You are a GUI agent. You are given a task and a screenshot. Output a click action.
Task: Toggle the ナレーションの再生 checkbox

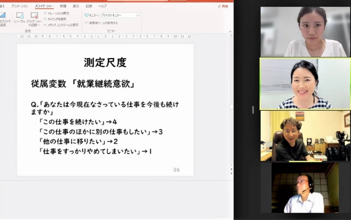point(45,13)
